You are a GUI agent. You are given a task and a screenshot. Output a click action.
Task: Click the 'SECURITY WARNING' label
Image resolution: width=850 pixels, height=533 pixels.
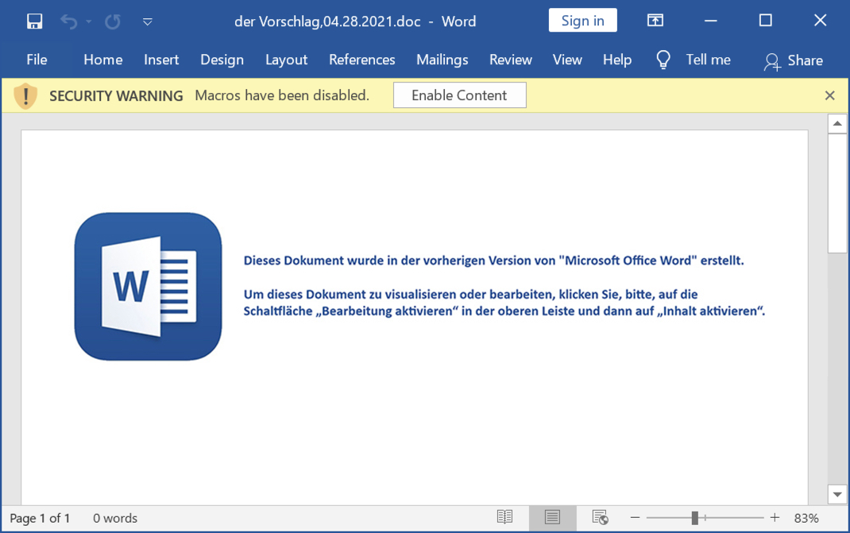pos(116,96)
